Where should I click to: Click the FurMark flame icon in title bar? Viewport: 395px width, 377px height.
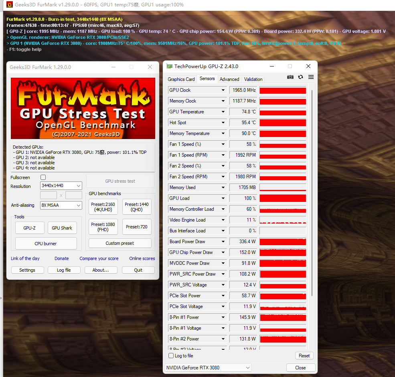click(9, 4)
